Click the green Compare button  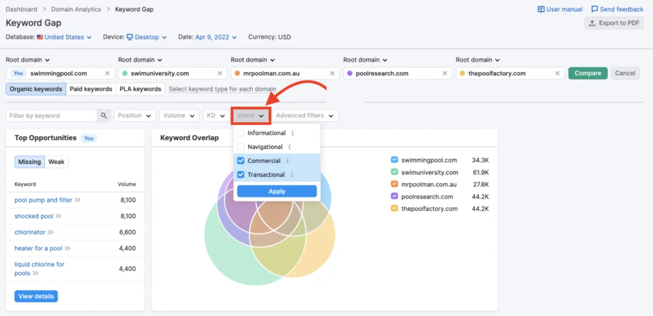tap(588, 73)
